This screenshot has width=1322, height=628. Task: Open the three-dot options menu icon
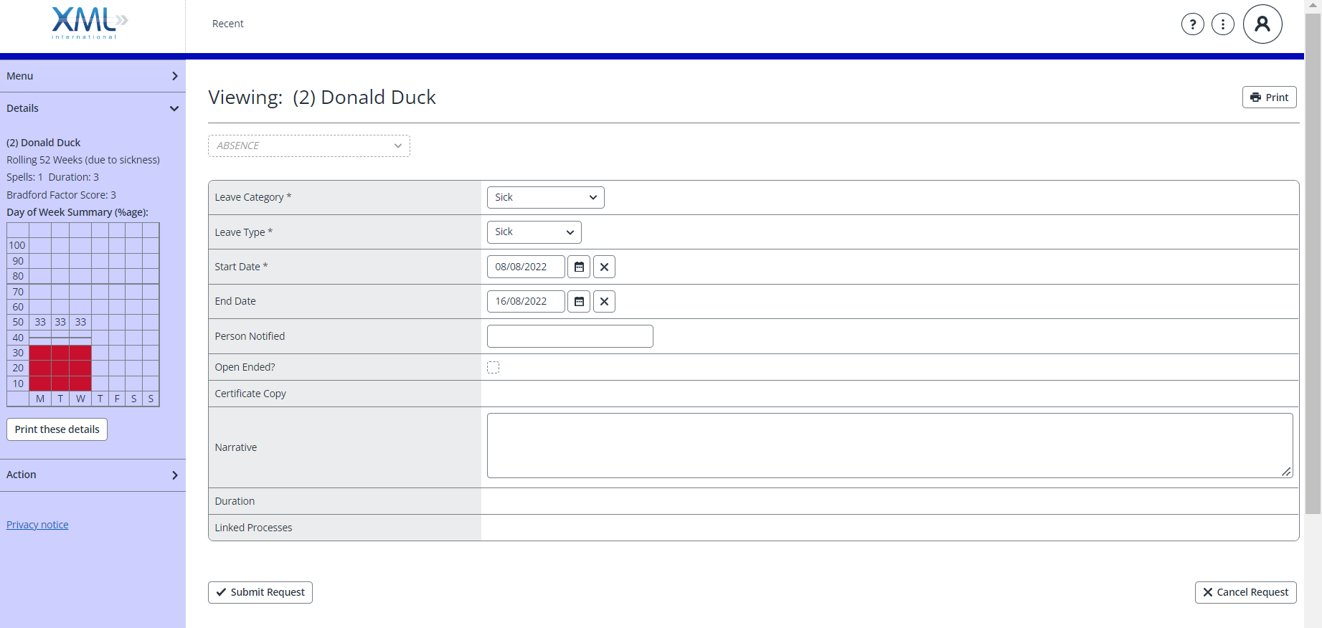pos(1222,24)
